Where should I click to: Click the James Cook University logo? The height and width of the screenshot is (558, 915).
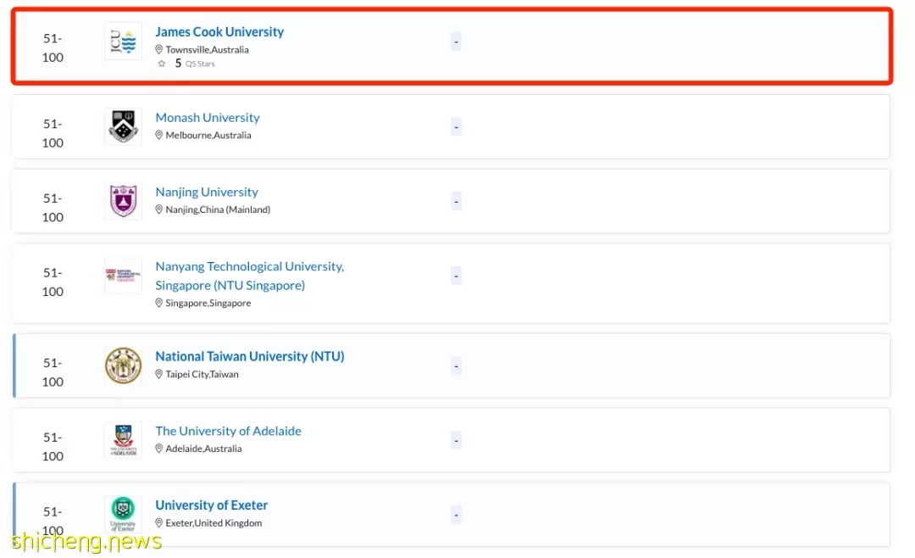pos(123,42)
